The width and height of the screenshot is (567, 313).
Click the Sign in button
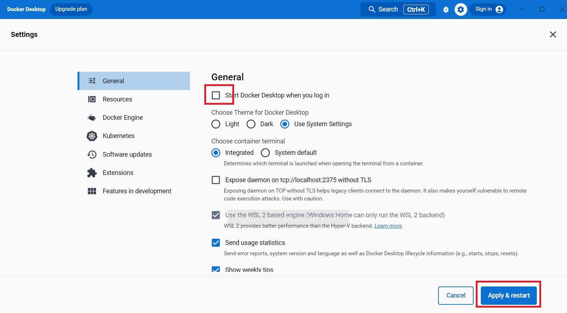pos(488,9)
